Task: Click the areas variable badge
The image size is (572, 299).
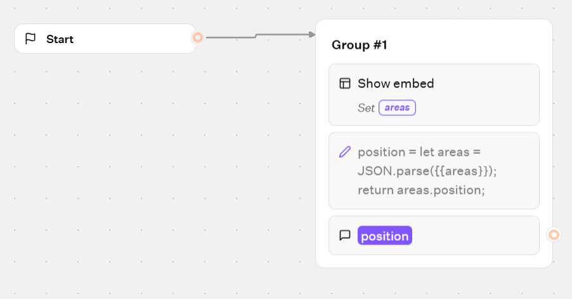Action: (397, 108)
